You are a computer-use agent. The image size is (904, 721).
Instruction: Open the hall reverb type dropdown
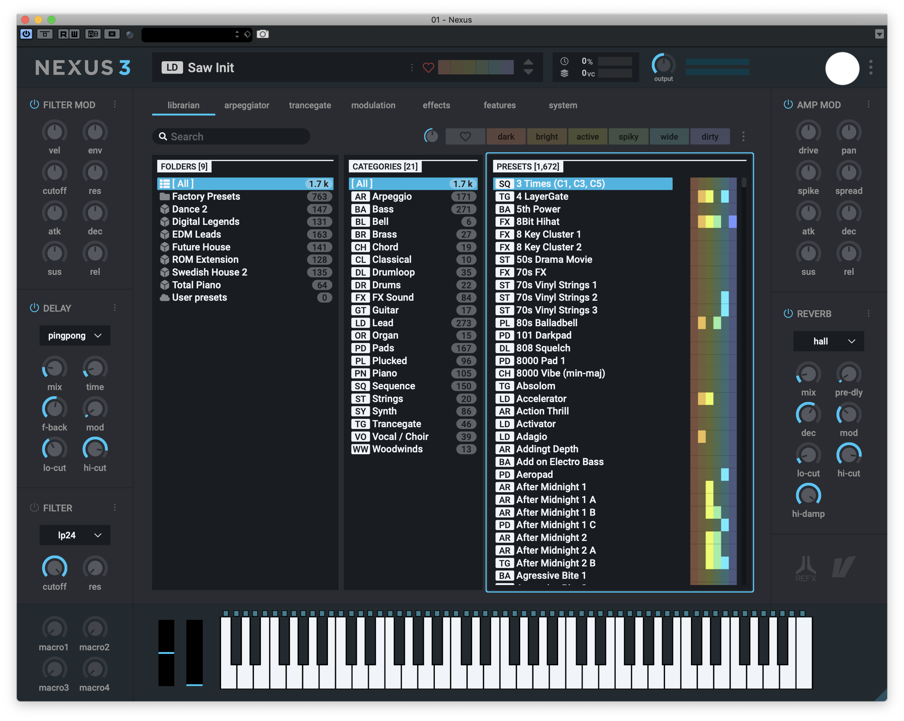pyautogui.click(x=828, y=341)
